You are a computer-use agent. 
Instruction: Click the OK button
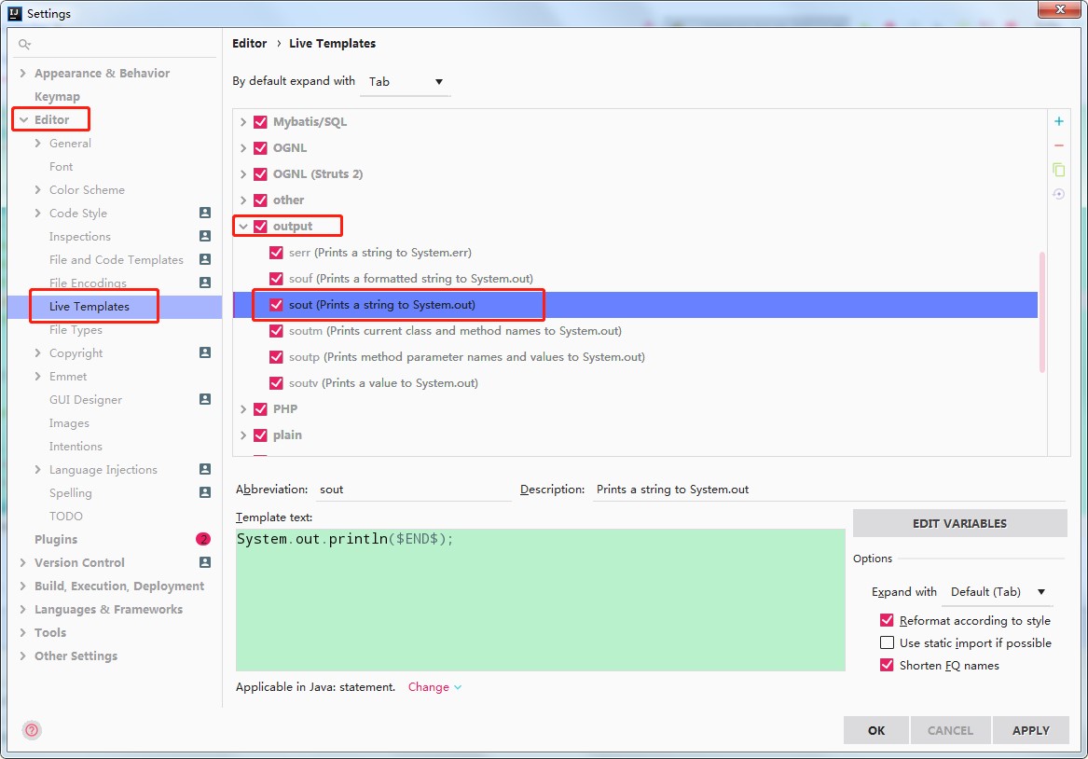tap(875, 730)
